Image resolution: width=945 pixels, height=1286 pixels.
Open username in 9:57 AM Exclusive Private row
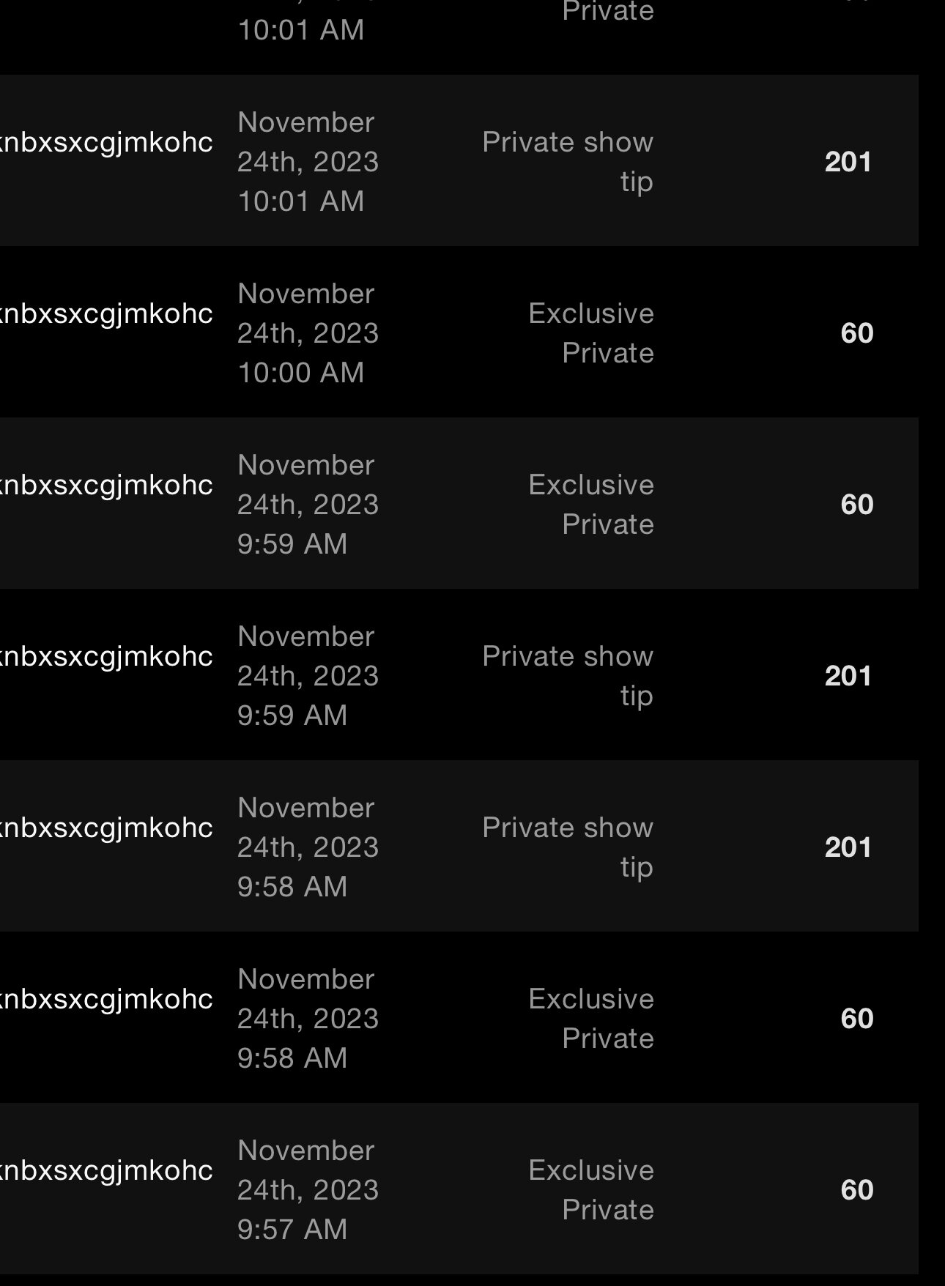(106, 1170)
